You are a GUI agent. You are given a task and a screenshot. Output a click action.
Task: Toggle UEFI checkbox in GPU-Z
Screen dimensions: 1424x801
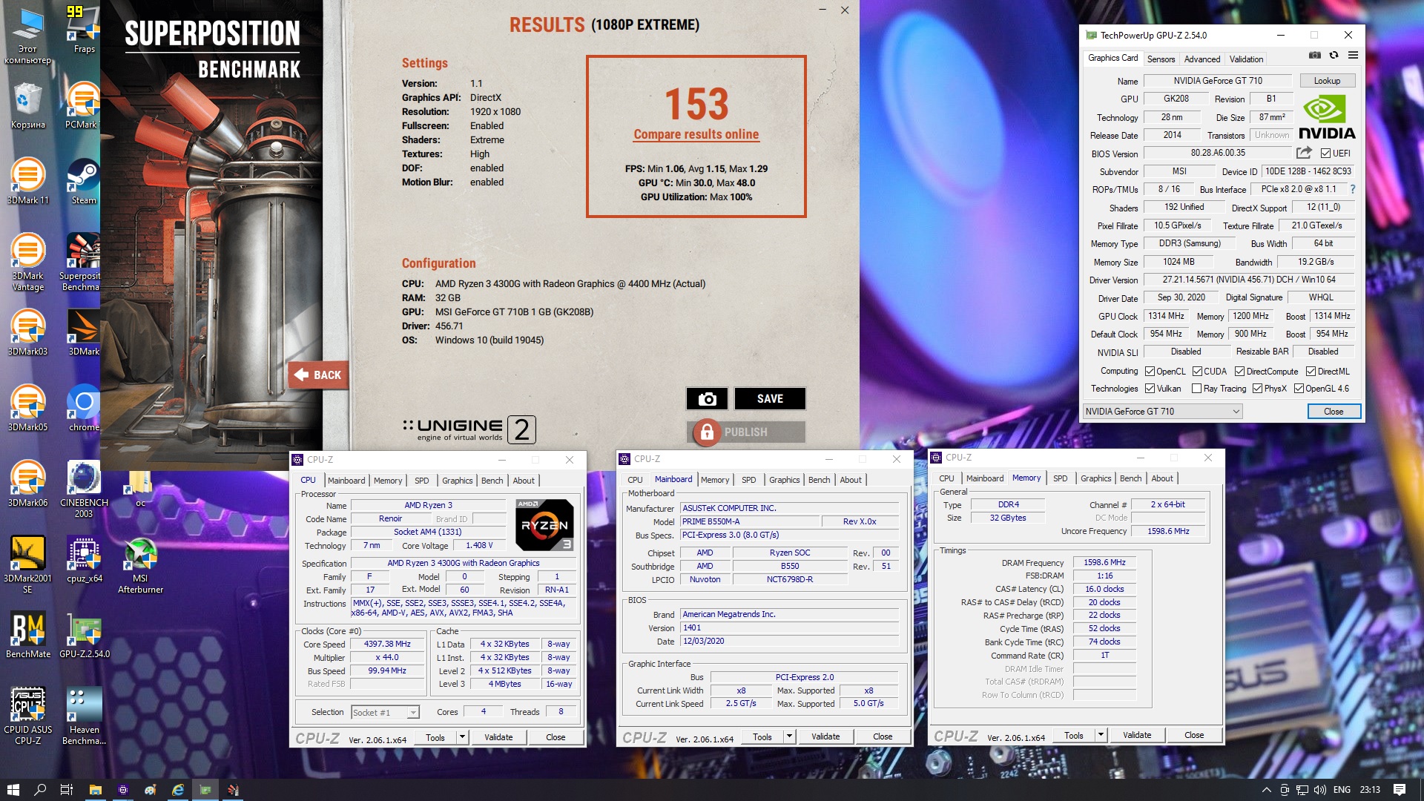(x=1326, y=154)
